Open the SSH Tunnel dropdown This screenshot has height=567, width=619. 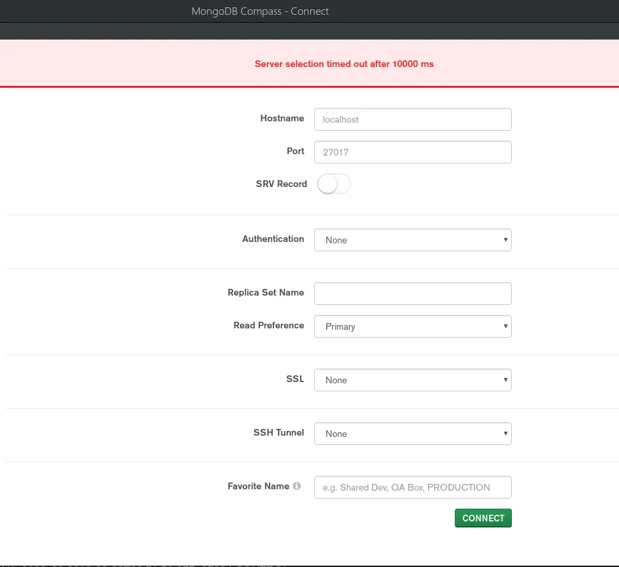coord(413,434)
